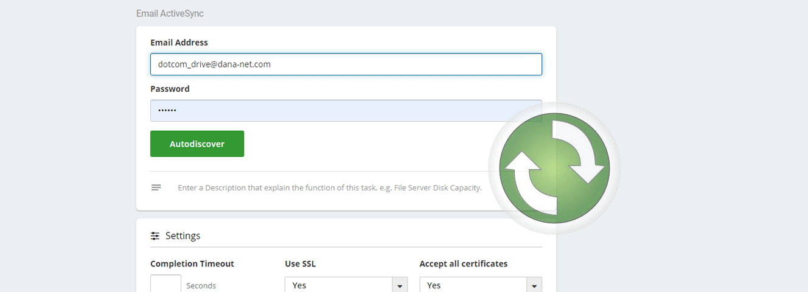Viewport: 808px width, 292px height.
Task: Click the description lines icon
Action: pos(156,187)
